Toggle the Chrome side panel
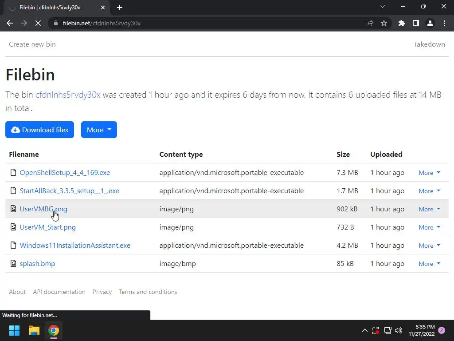454x341 pixels. [416, 23]
